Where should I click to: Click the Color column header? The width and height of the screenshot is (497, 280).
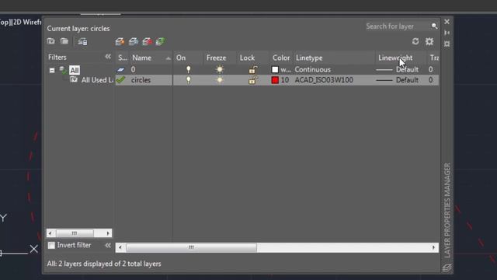click(281, 58)
